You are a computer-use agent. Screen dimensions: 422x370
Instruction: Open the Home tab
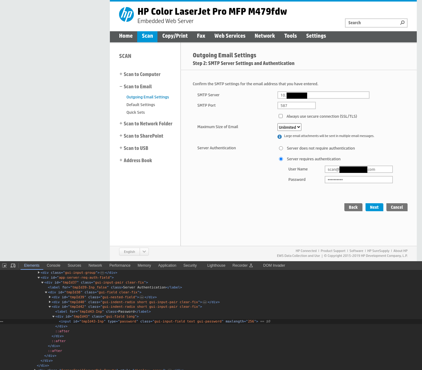tap(126, 36)
